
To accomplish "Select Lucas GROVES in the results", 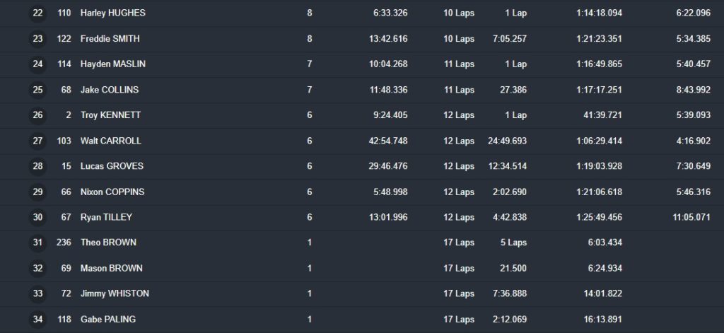I will click(112, 166).
